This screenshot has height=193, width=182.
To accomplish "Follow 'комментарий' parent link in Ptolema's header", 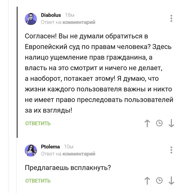I will click(79, 154).
